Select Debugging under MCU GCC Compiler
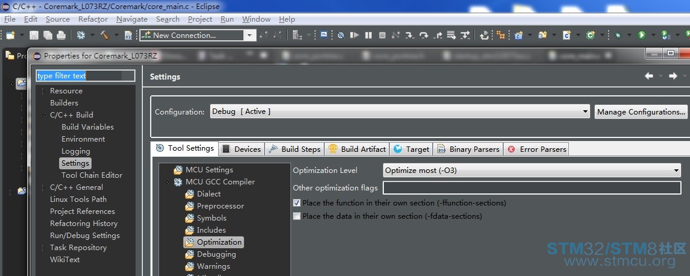The image size is (690, 276). 216,254
